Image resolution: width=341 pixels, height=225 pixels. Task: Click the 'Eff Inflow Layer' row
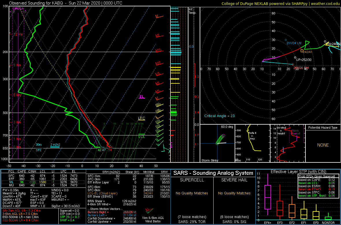pos(129,182)
